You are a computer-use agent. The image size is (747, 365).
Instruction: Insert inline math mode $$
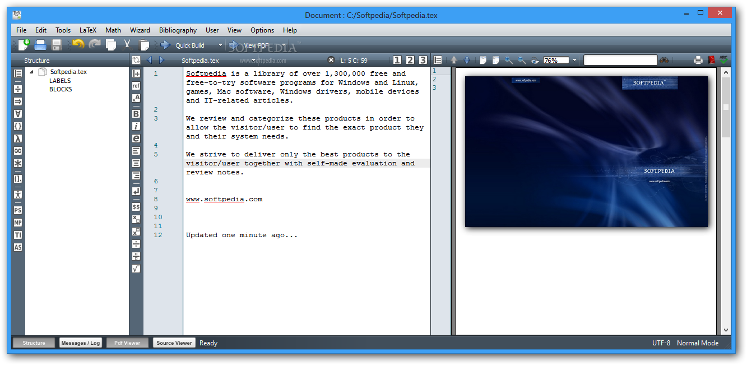(136, 207)
